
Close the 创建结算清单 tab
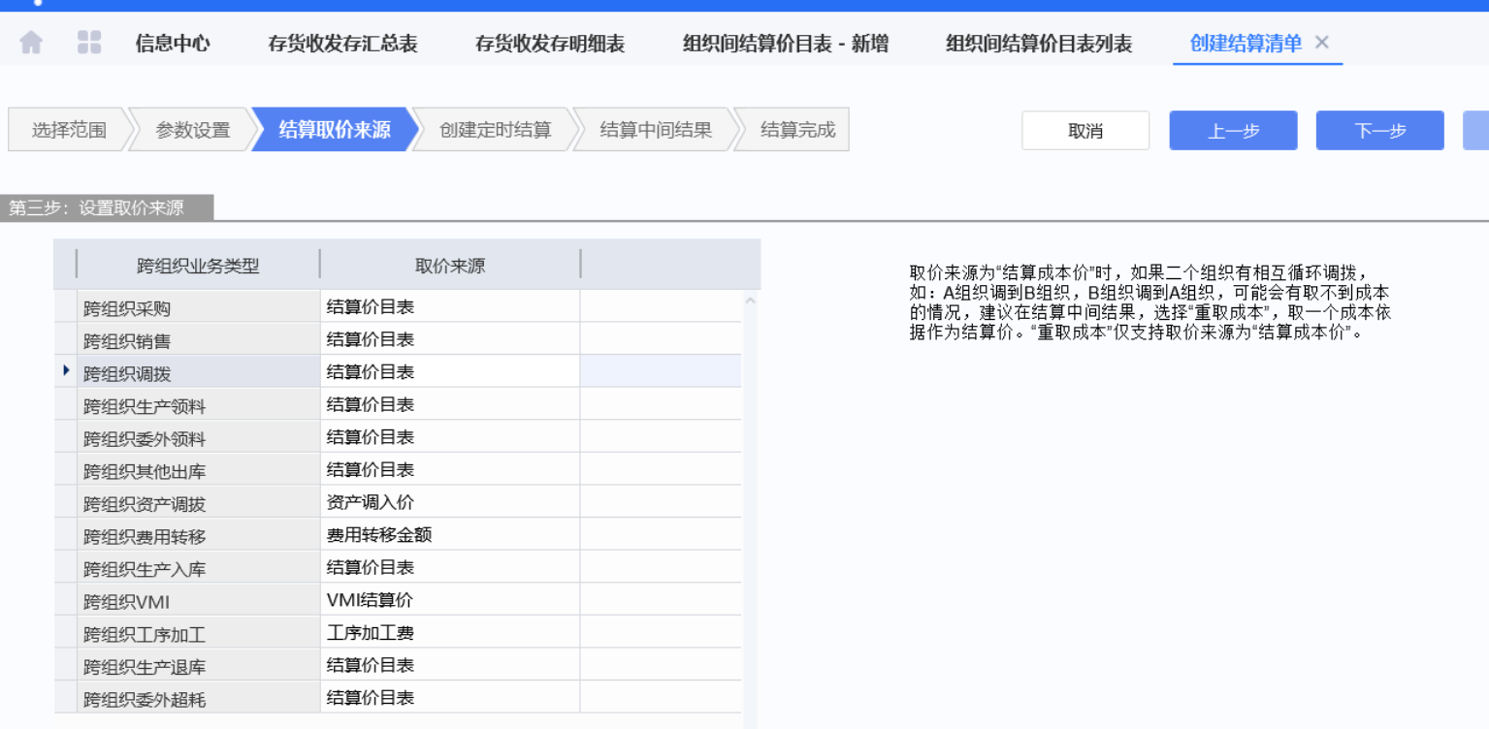pos(1321,43)
